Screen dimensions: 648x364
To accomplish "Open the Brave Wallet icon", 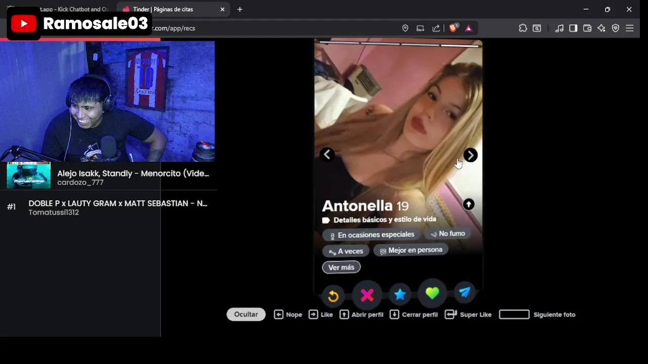I will click(587, 28).
